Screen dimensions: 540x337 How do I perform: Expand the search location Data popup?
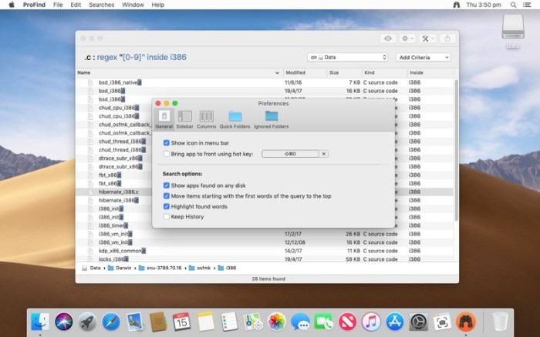click(347, 57)
